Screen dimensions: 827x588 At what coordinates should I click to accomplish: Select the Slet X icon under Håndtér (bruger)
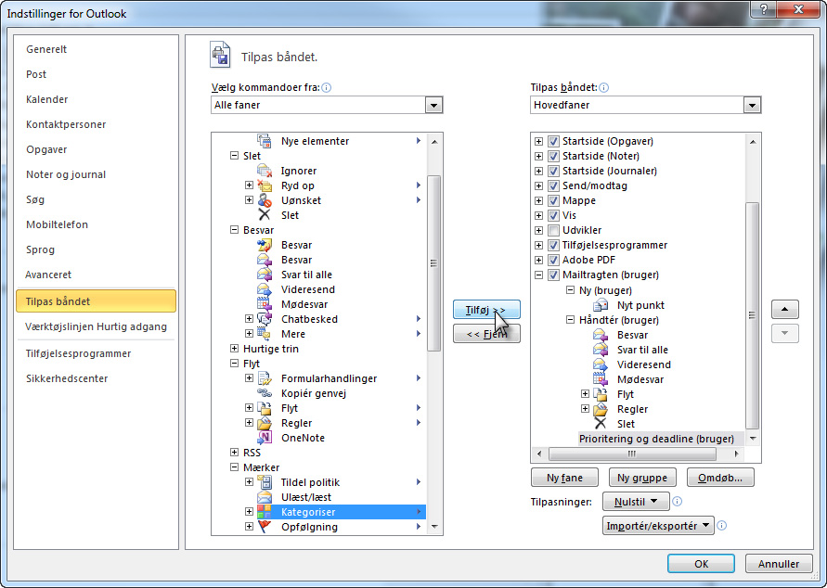coord(601,424)
